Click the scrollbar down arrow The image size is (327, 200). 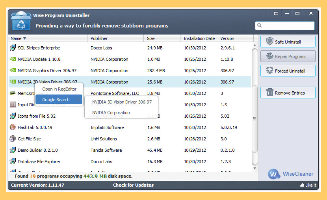point(255,169)
